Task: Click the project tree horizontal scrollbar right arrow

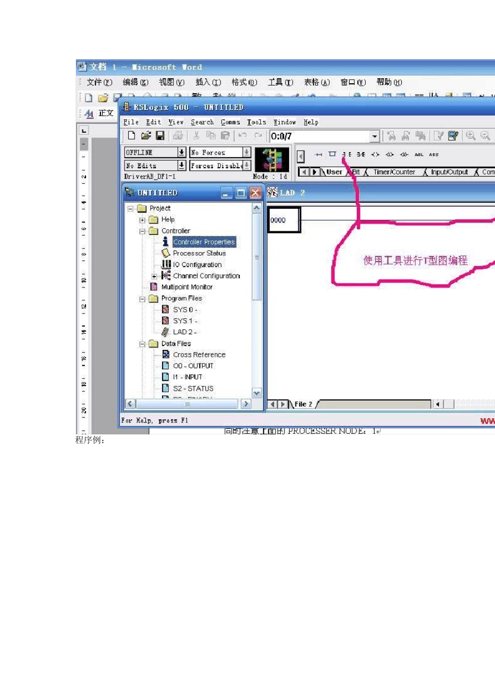Action: tap(246, 404)
